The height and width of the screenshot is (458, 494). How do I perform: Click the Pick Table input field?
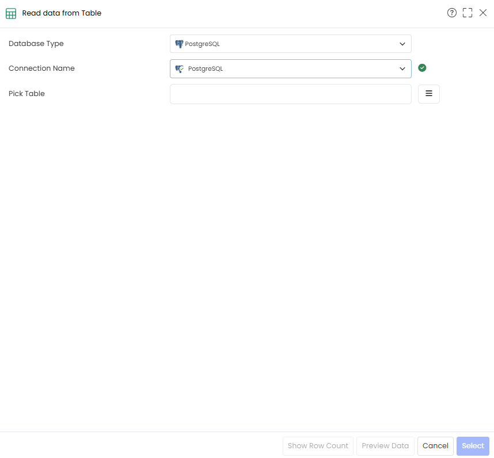[291, 94]
